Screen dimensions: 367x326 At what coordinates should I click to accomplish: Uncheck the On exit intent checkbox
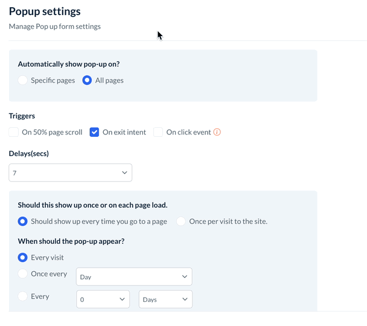94,133
